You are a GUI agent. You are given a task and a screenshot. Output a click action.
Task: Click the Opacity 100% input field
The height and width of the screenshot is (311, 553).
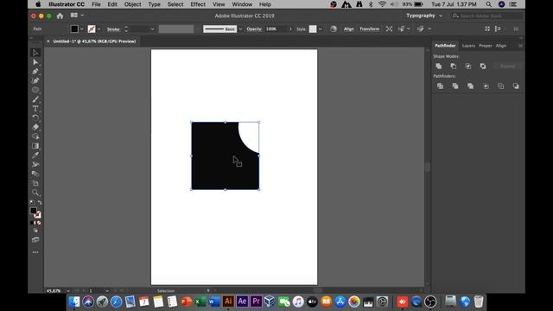click(276, 29)
